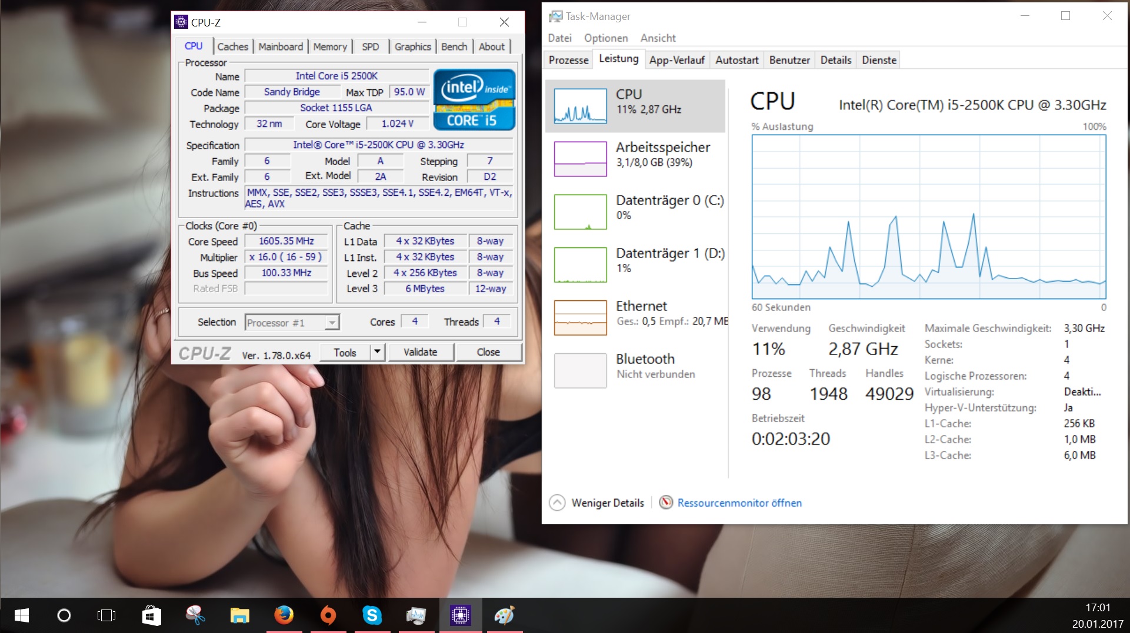1130x633 pixels.
Task: Open the Caches tab in CPU-Z
Action: pyautogui.click(x=233, y=46)
